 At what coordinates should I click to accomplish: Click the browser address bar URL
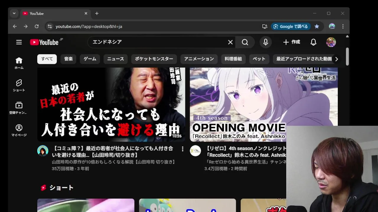point(89,26)
